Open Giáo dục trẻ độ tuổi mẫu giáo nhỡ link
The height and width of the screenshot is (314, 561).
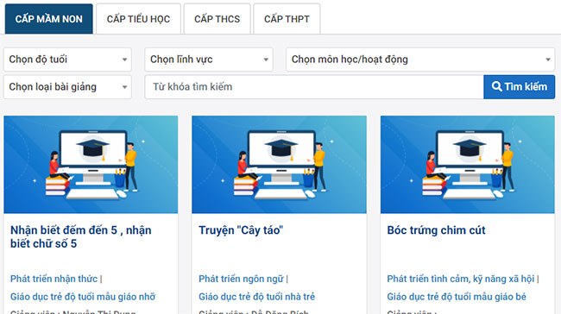coord(83,297)
